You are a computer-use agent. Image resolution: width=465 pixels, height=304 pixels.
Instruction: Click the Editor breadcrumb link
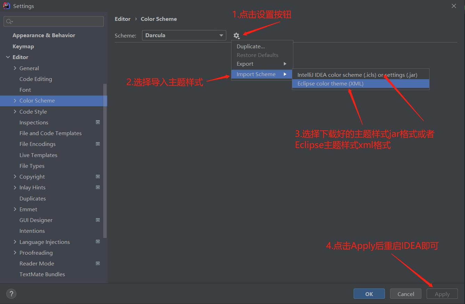[x=123, y=19]
